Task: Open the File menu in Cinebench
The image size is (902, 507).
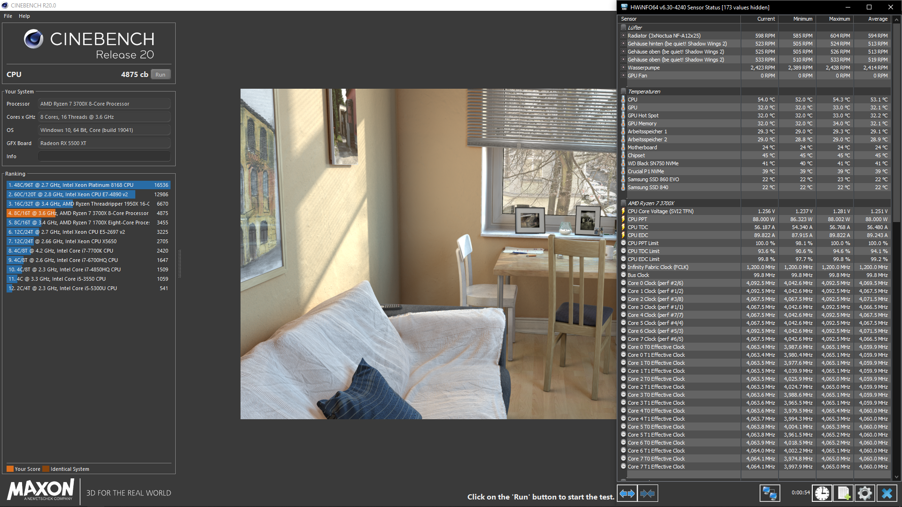Action: point(8,16)
